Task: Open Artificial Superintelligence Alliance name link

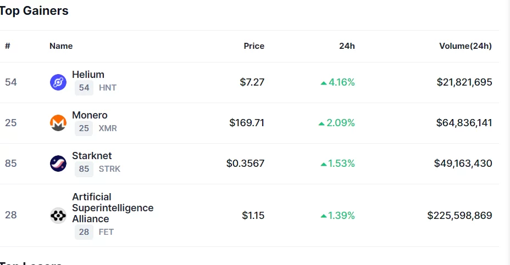Action: point(113,207)
